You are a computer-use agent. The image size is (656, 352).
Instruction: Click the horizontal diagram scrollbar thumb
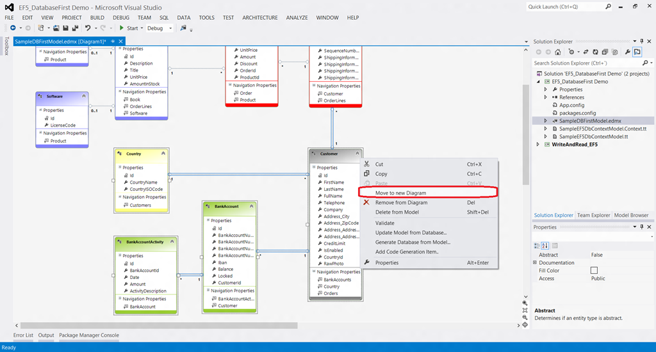click(159, 325)
